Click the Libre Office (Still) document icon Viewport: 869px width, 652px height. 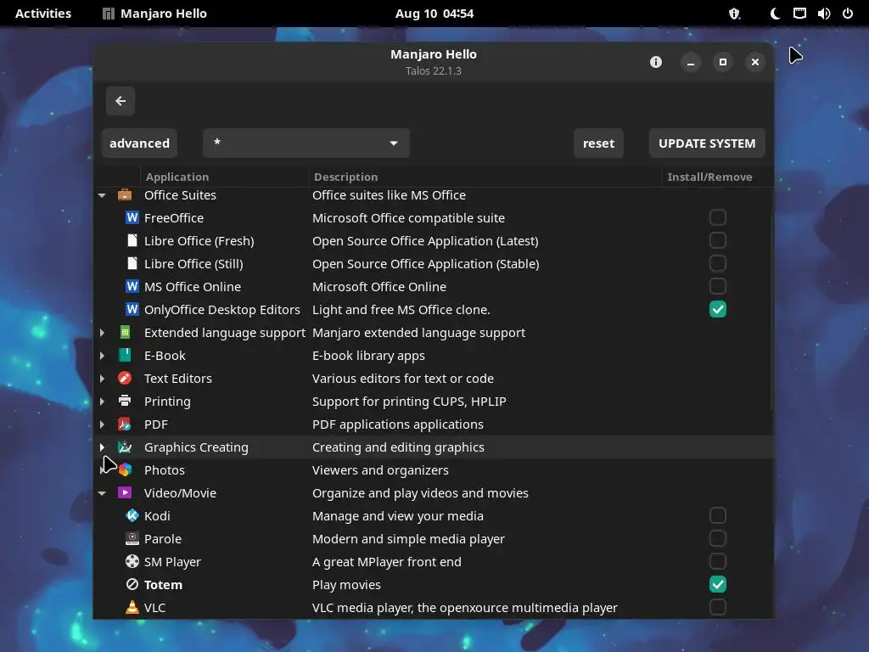132,263
